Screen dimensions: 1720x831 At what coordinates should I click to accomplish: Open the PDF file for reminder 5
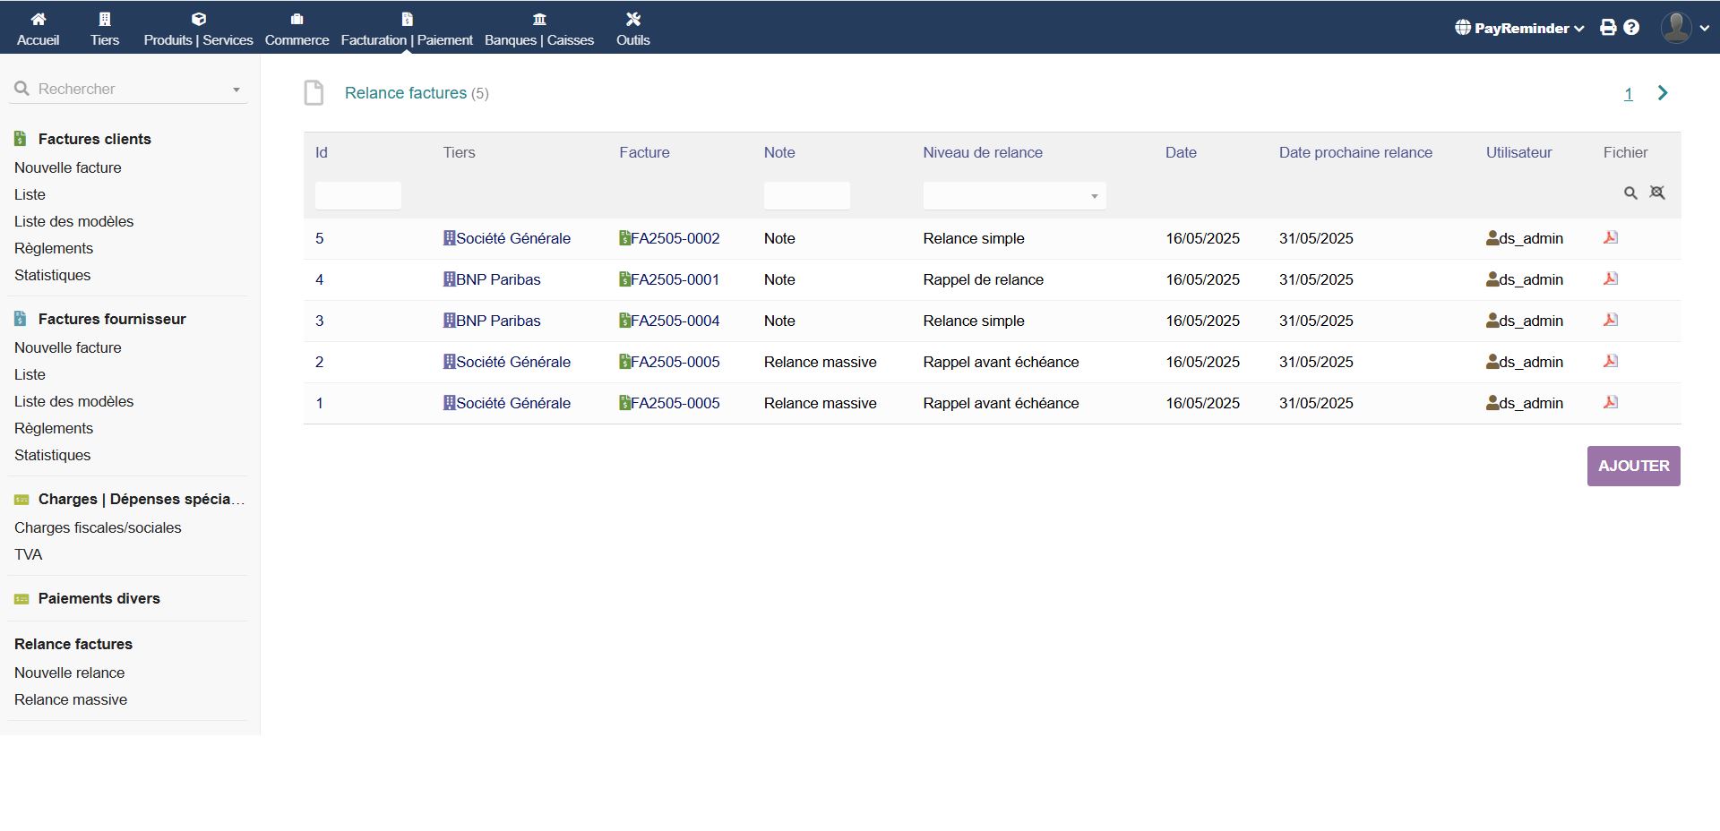click(1610, 238)
